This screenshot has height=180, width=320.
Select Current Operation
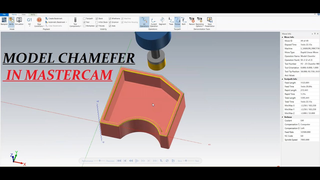[x=154, y=22]
